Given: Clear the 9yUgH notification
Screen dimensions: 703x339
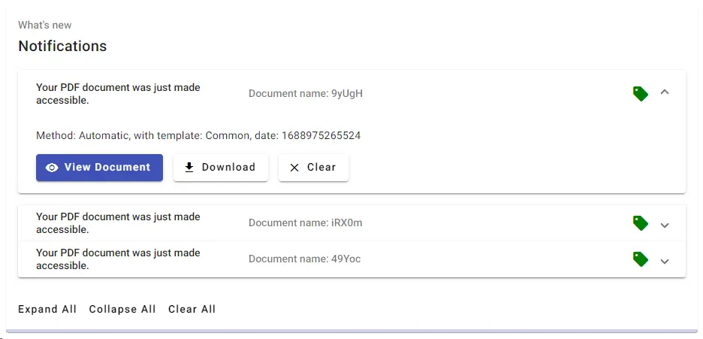Looking at the screenshot, I should [x=313, y=168].
